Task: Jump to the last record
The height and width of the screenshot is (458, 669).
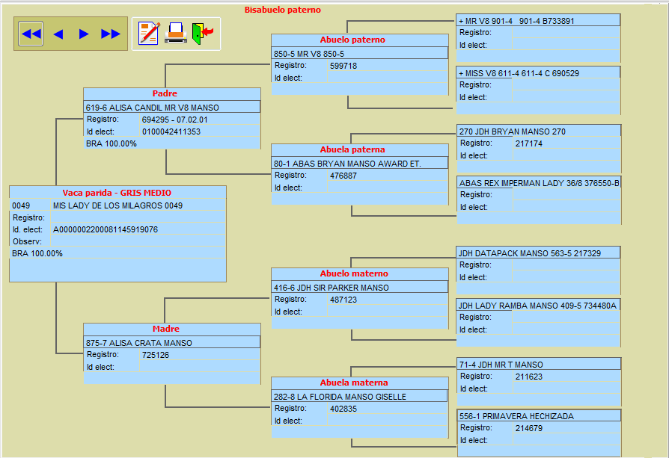Action: (x=110, y=34)
